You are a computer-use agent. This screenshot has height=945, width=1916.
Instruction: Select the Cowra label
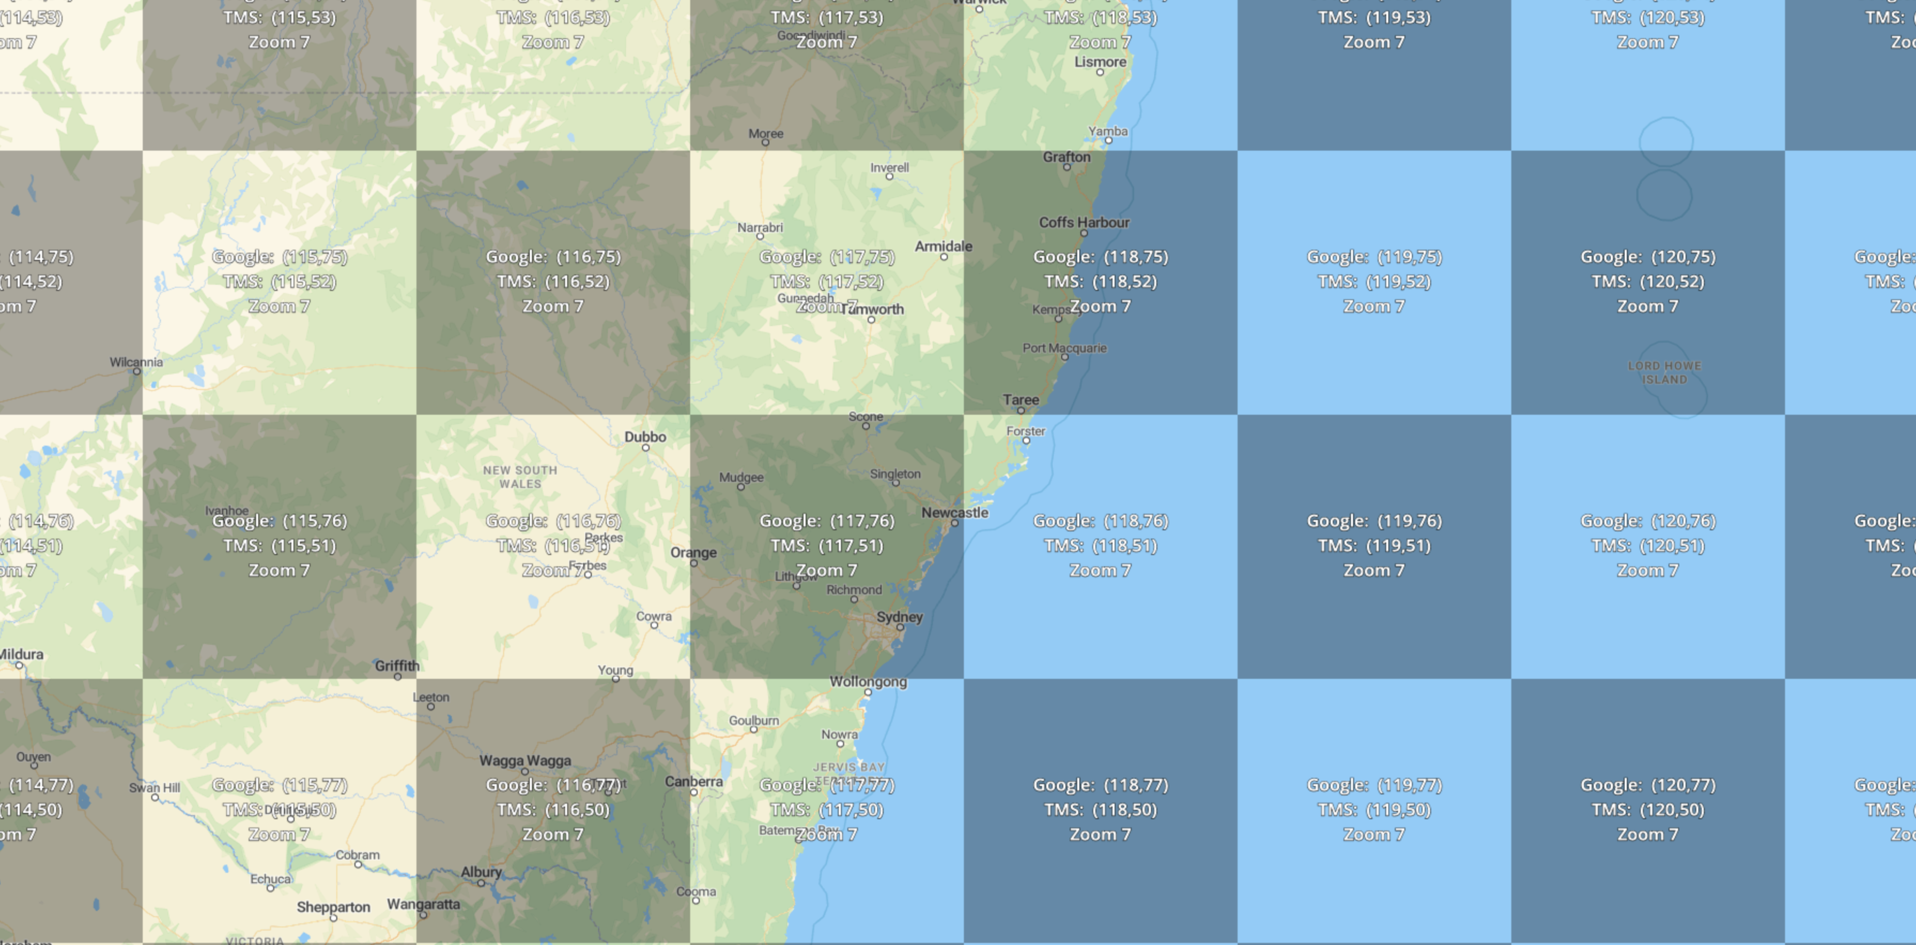pos(654,616)
